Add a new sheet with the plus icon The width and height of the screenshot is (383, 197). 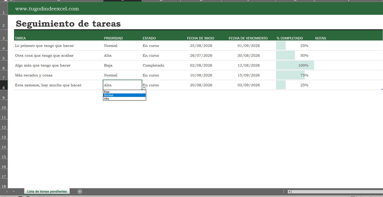point(80,191)
